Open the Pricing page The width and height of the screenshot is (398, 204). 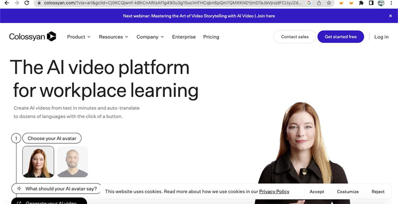pyautogui.click(x=211, y=37)
